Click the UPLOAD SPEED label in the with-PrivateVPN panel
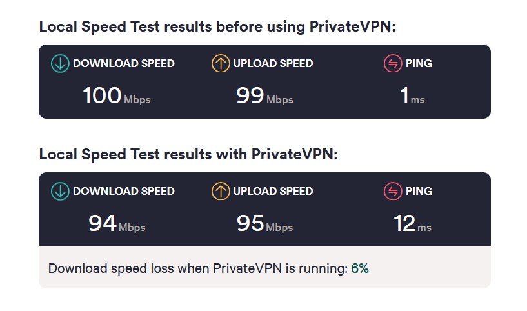Viewport: 527px width, 311px height. point(273,191)
